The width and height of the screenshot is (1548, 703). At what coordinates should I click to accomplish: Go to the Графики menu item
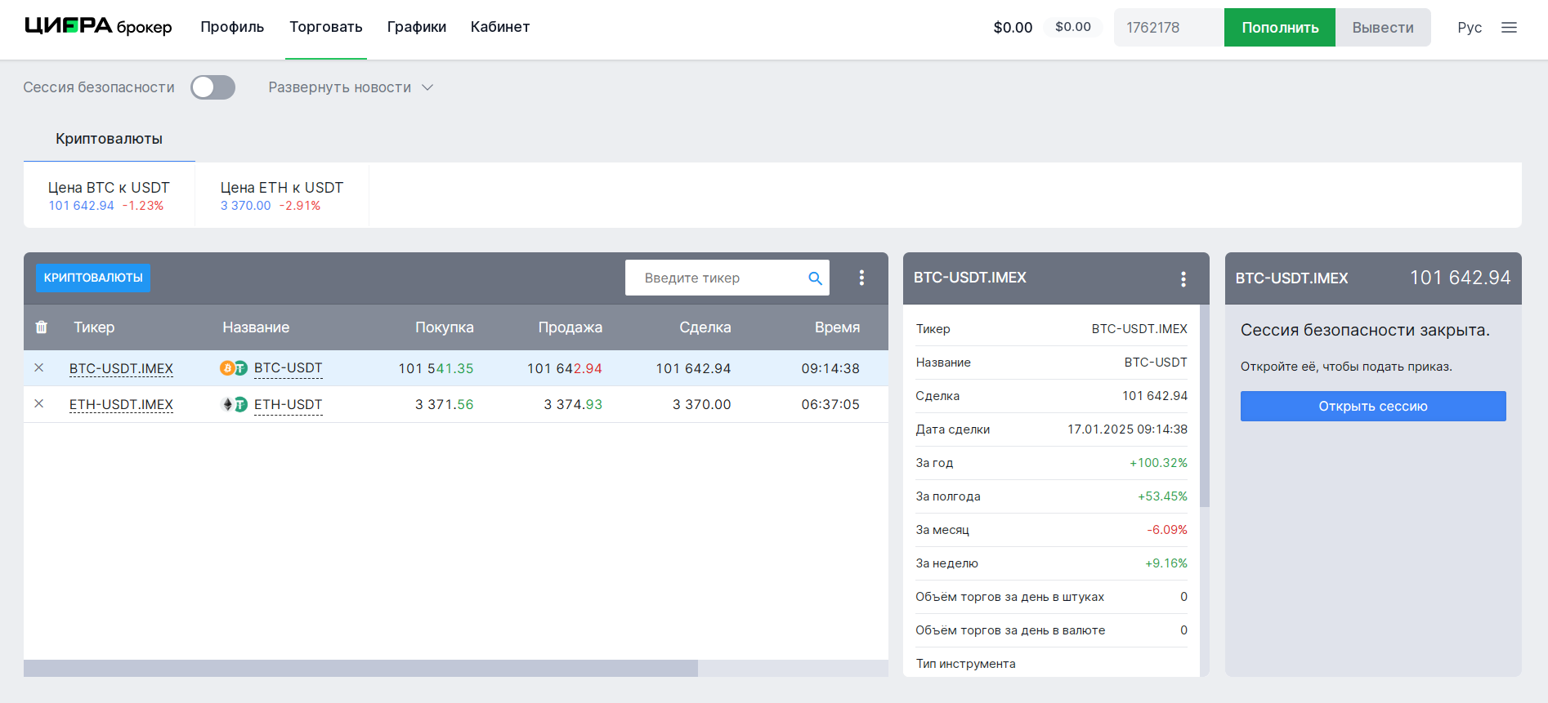click(x=416, y=27)
